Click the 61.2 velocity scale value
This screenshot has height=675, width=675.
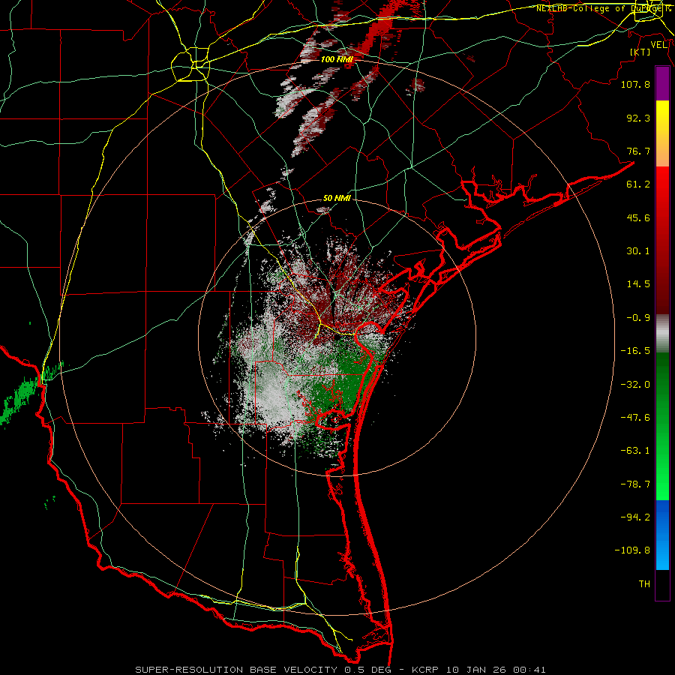(x=638, y=184)
